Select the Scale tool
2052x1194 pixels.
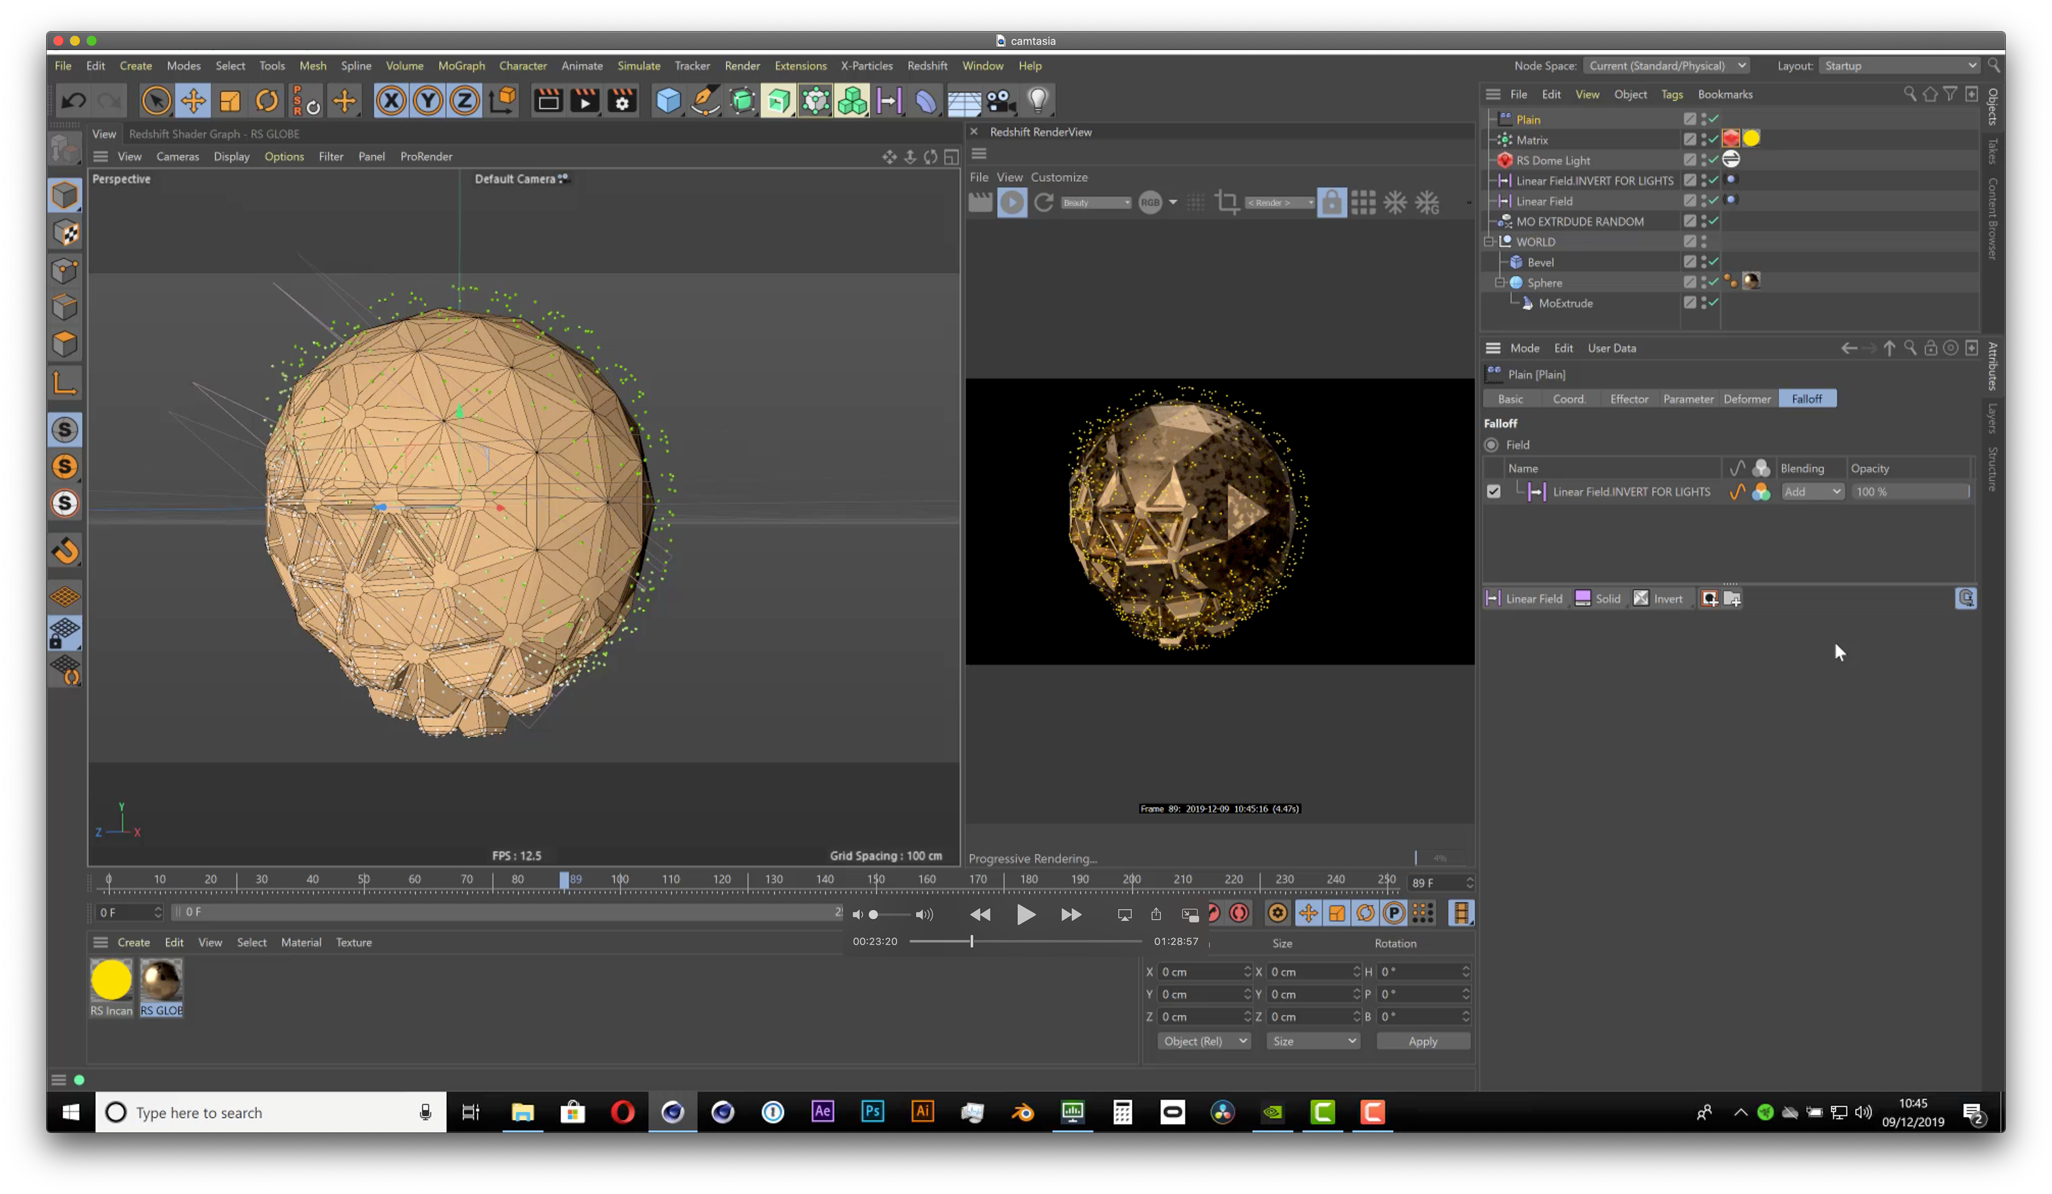(x=230, y=101)
